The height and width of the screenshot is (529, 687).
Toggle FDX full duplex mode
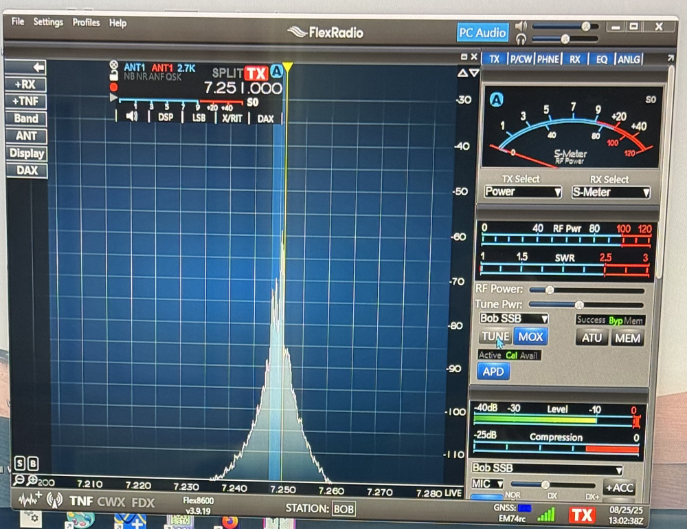click(143, 502)
